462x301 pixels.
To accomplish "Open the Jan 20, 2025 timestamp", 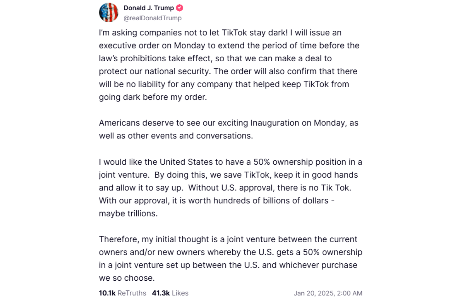I will click(328, 293).
